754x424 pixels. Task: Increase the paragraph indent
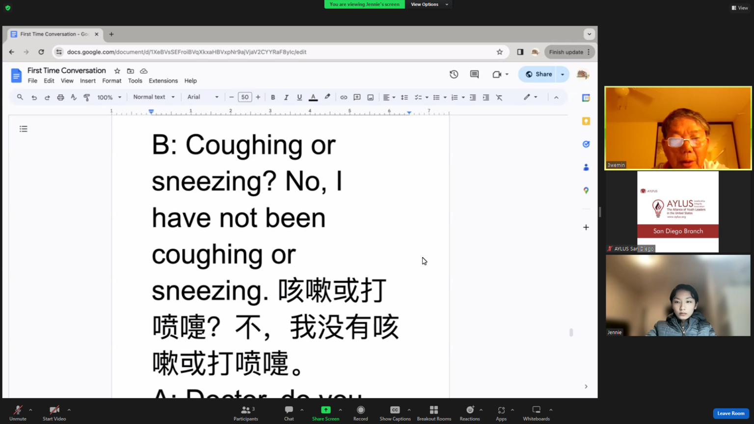pyautogui.click(x=486, y=97)
